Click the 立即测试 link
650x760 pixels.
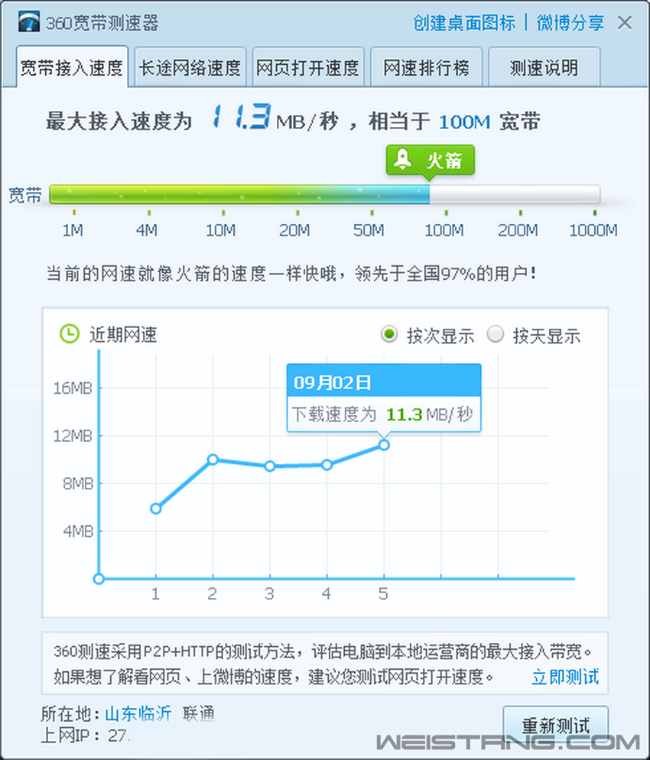pos(565,677)
